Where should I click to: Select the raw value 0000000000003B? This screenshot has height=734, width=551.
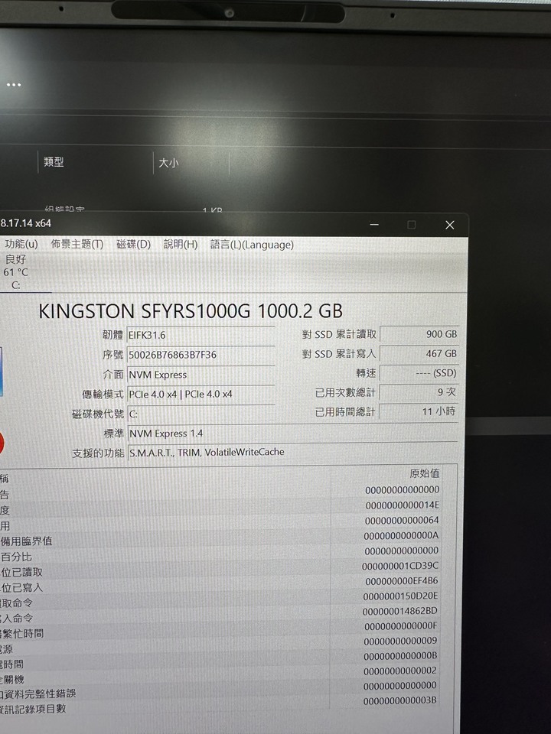(x=400, y=700)
